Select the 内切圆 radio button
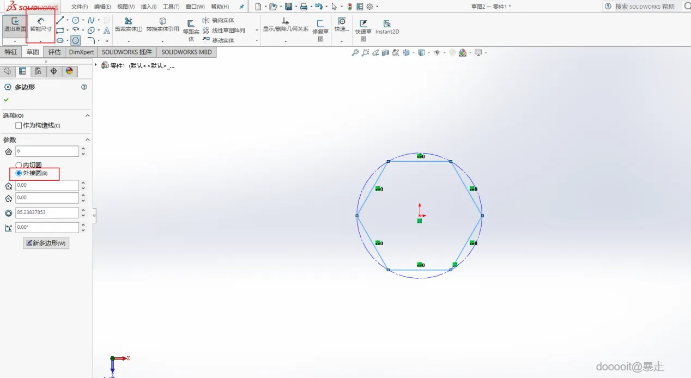691x378 pixels. pyautogui.click(x=19, y=164)
